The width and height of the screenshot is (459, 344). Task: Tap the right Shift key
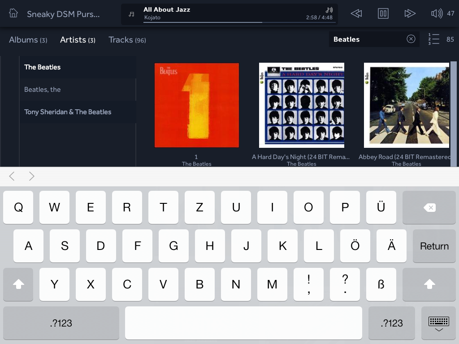point(429,284)
